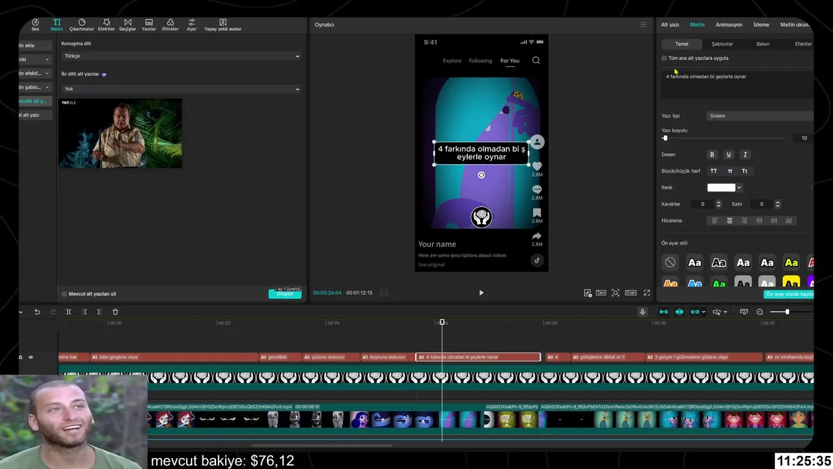Viewport: 833px width, 469px height.
Task: Switch to the Alt yazı tab
Action: (670, 25)
